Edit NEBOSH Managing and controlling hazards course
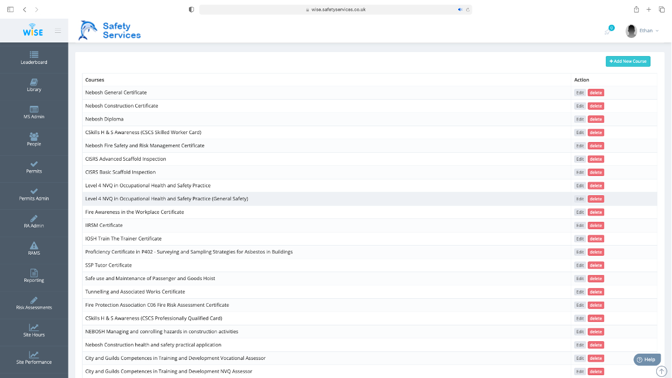The width and height of the screenshot is (672, 378). [580, 332]
